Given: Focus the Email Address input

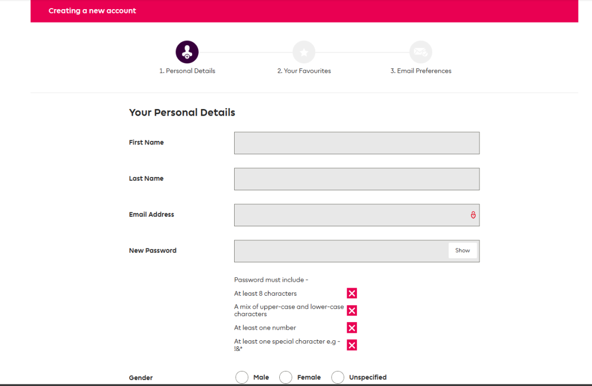Looking at the screenshot, I should (350, 215).
